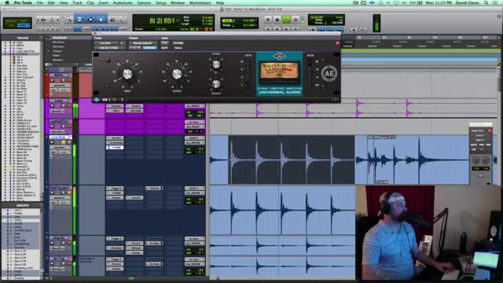This screenshot has height=283, width=503.
Task: Click horizontal zoom in arrow button
Action: (x=58, y=20)
